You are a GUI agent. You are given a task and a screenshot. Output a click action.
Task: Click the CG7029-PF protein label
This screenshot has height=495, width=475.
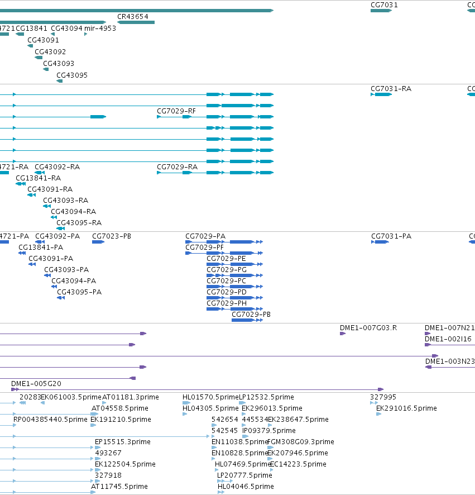point(204,247)
